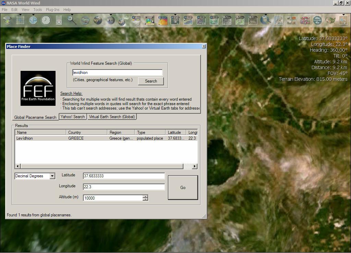Open the File menu
The height and width of the screenshot is (253, 351).
(4, 10)
